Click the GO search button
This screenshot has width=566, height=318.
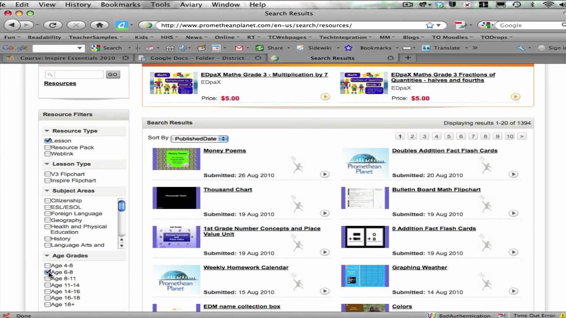(x=113, y=75)
